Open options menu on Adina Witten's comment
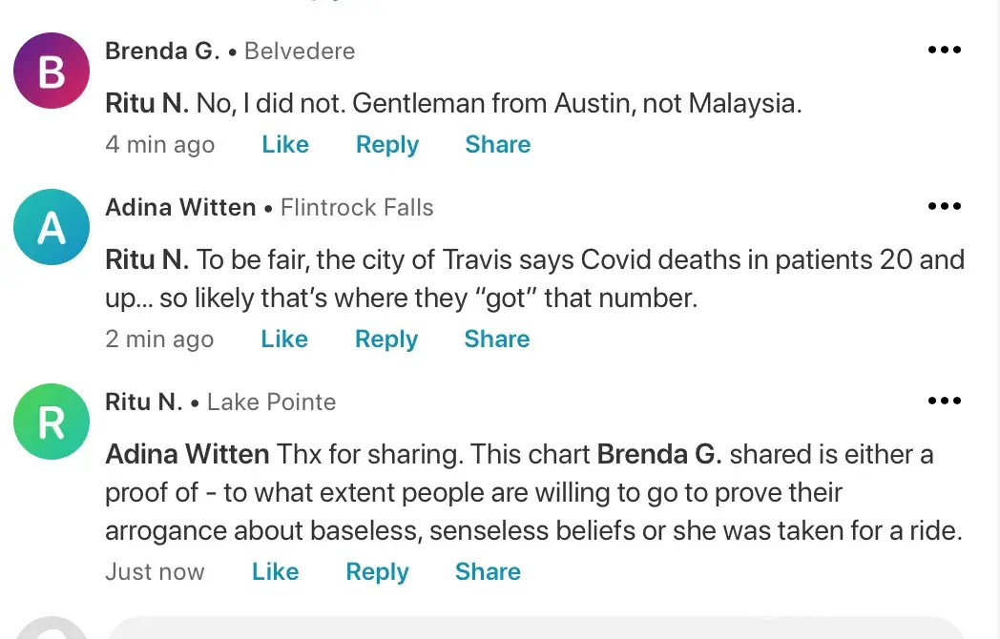 944,207
